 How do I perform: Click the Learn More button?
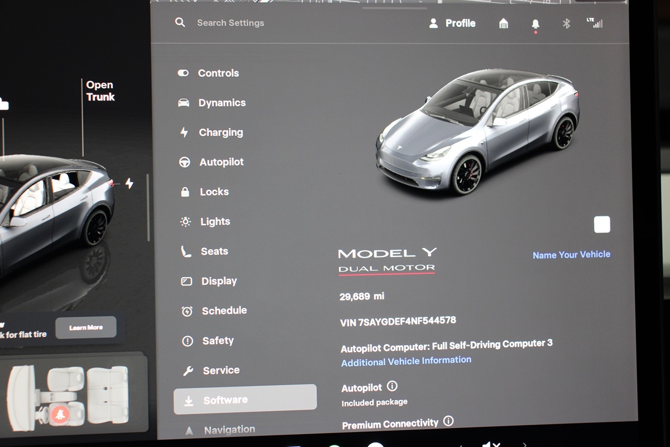(86, 327)
